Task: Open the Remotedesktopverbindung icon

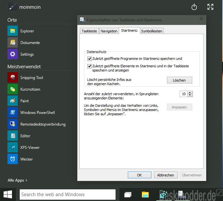Action: [13, 124]
